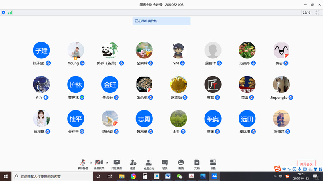
Task: Turn on camera with 开启视频 button
Action: coord(99,163)
